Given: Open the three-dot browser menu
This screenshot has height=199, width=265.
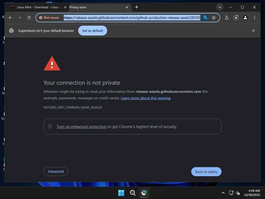Looking at the screenshot, I should tap(255, 18).
